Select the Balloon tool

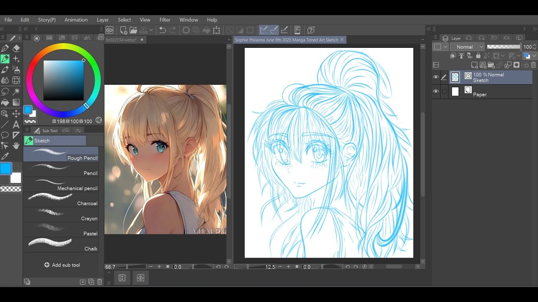pyautogui.click(x=5, y=135)
